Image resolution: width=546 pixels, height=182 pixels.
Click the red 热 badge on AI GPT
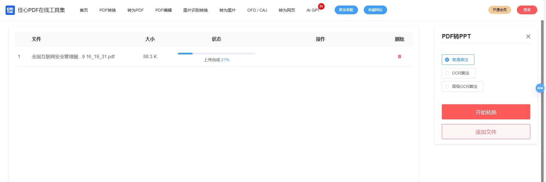[321, 6]
